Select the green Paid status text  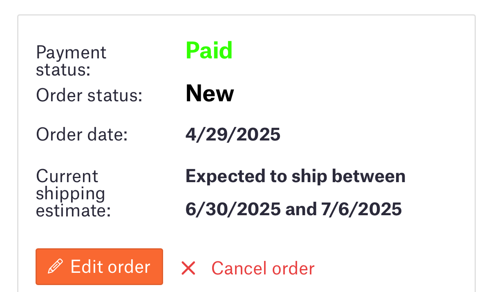[209, 51]
